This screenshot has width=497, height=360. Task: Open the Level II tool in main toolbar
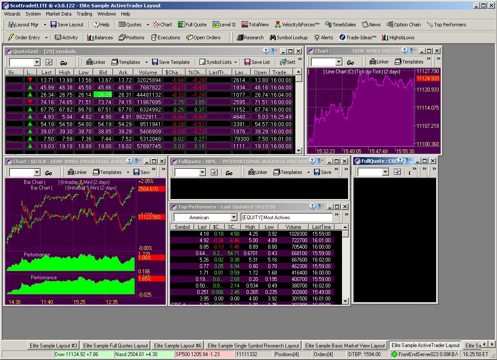pyautogui.click(x=224, y=25)
